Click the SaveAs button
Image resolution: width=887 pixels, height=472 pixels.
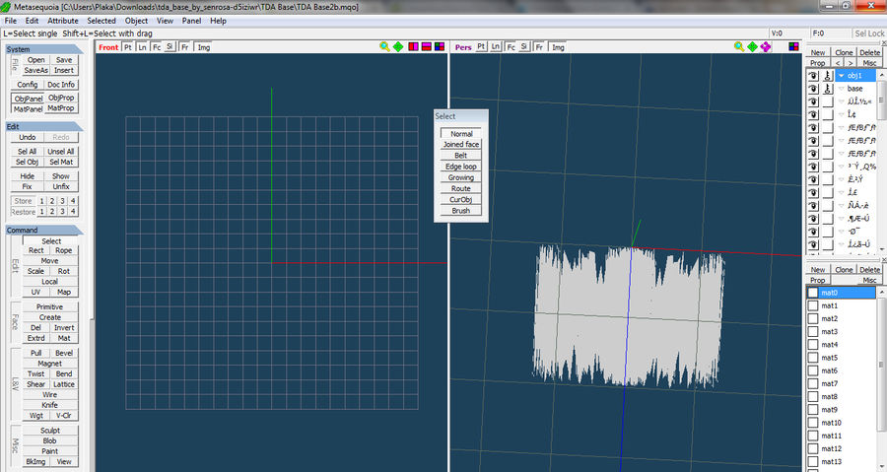click(35, 70)
